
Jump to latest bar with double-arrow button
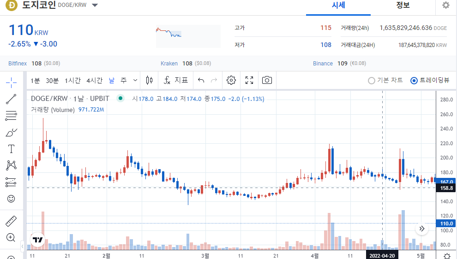422,229
